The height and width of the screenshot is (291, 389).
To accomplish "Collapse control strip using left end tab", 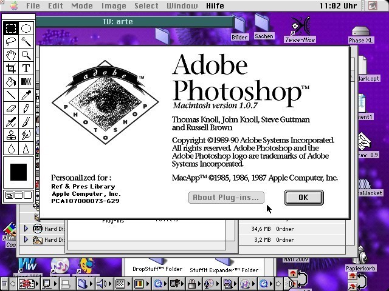I will click(x=4, y=284).
